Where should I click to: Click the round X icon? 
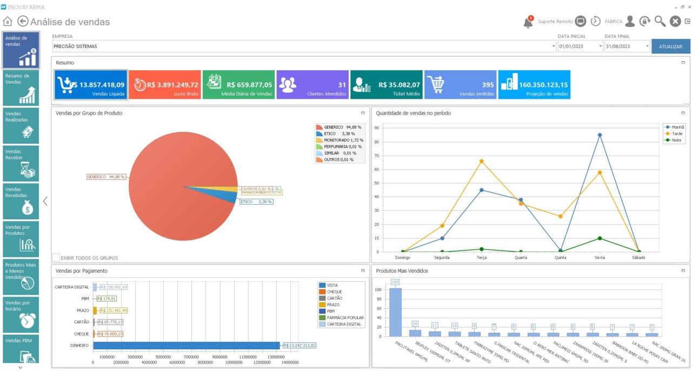click(x=675, y=21)
